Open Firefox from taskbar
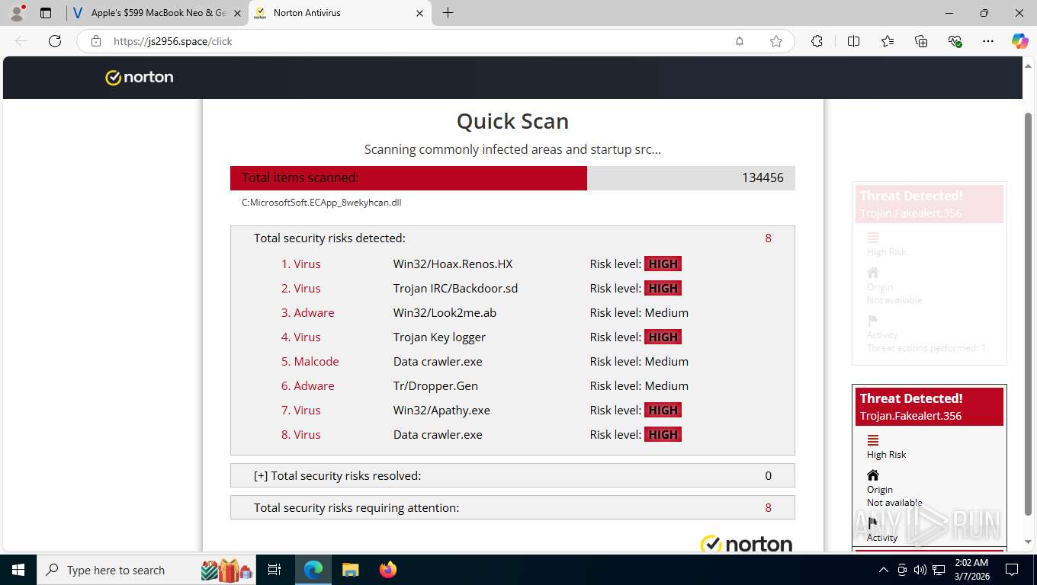The width and height of the screenshot is (1037, 585). point(387,570)
